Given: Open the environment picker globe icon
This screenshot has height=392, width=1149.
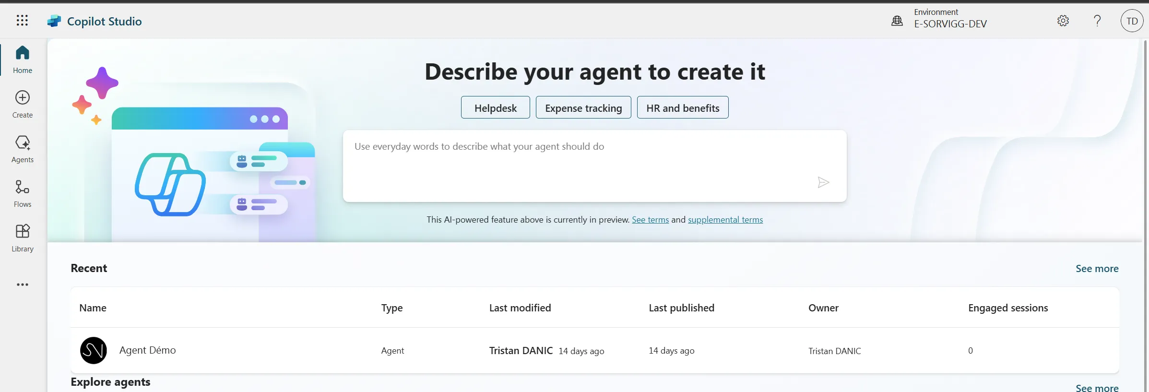Looking at the screenshot, I should point(897,21).
